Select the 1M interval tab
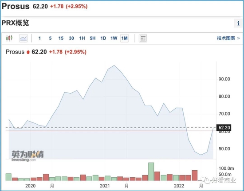This screenshot has height=191, width=244. (x=124, y=38)
